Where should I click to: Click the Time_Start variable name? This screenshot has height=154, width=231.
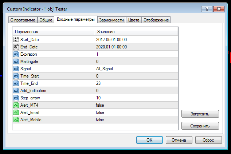click(x=30, y=76)
